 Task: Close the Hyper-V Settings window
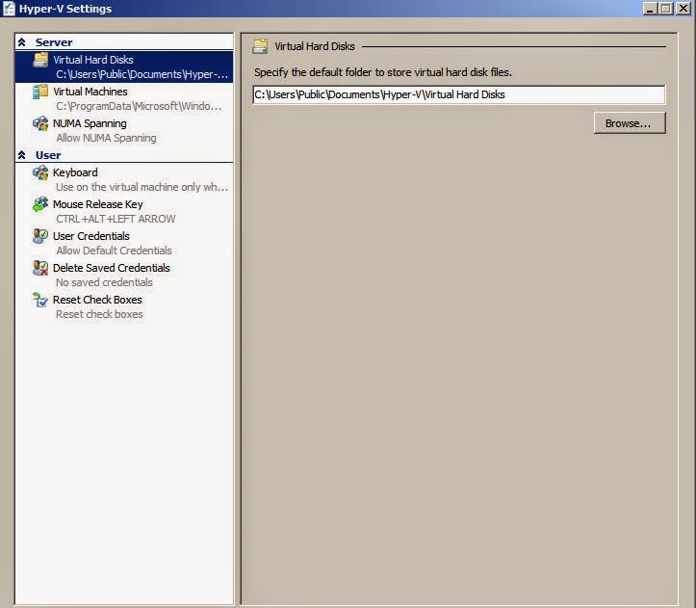coord(683,8)
